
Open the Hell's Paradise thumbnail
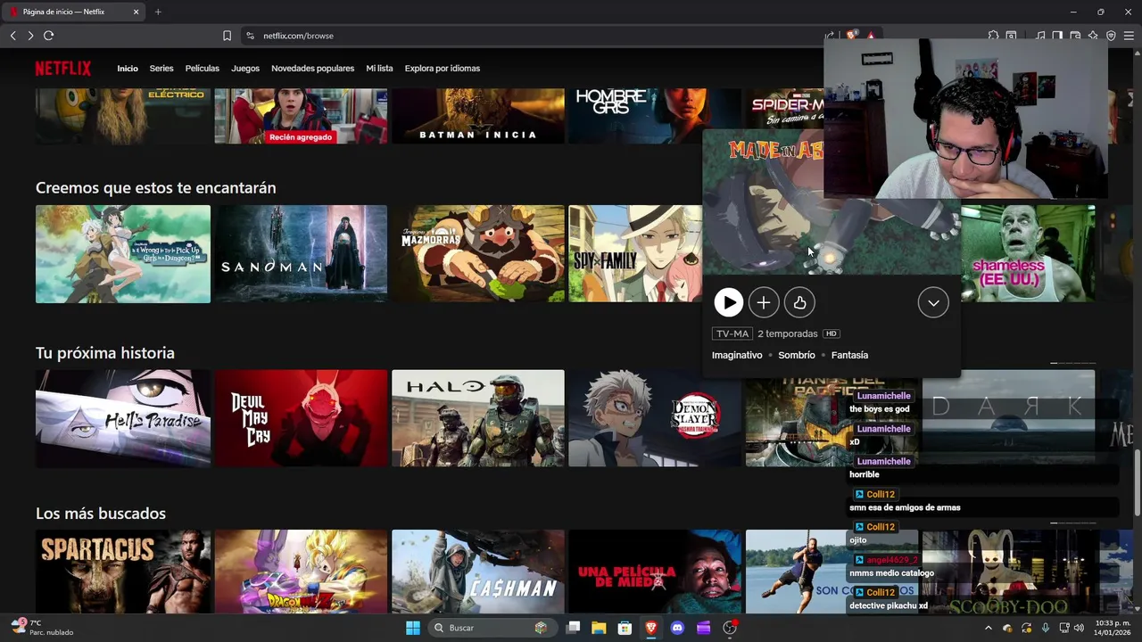(x=123, y=418)
